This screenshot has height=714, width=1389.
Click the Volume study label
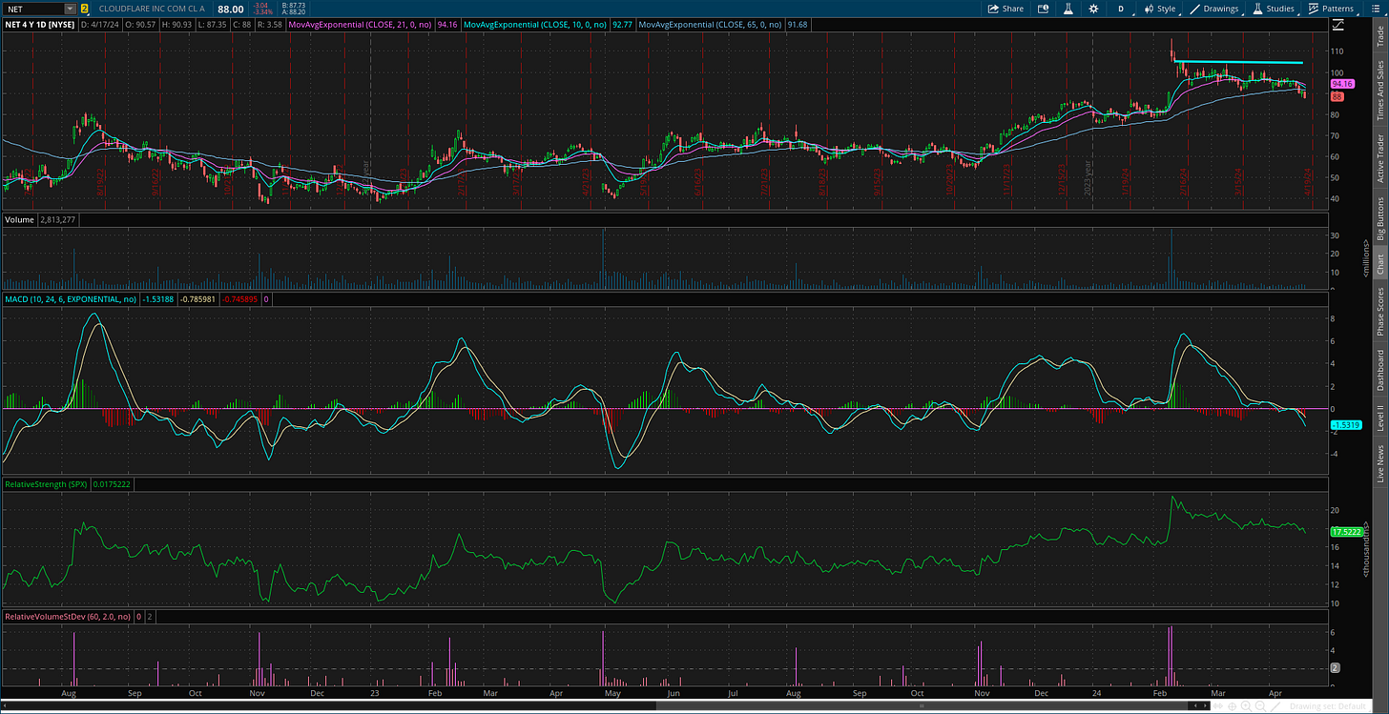20,219
